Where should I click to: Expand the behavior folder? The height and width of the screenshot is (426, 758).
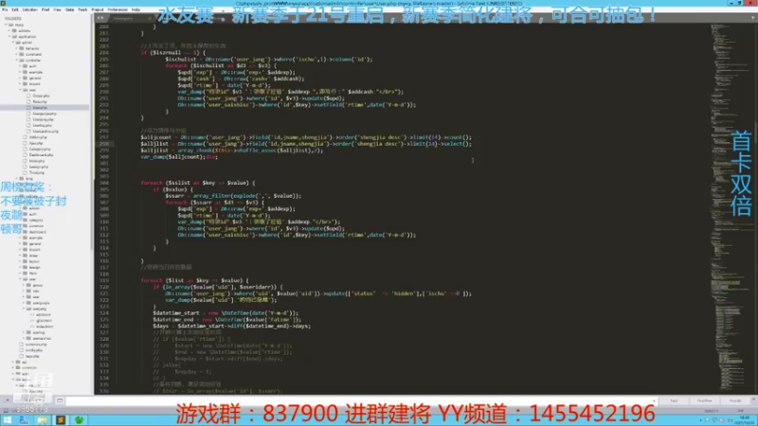[17, 48]
